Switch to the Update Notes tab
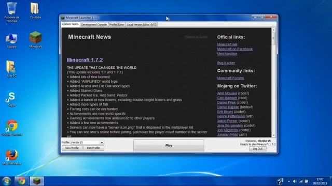Viewport: 332px width, 186px height. click(x=71, y=24)
